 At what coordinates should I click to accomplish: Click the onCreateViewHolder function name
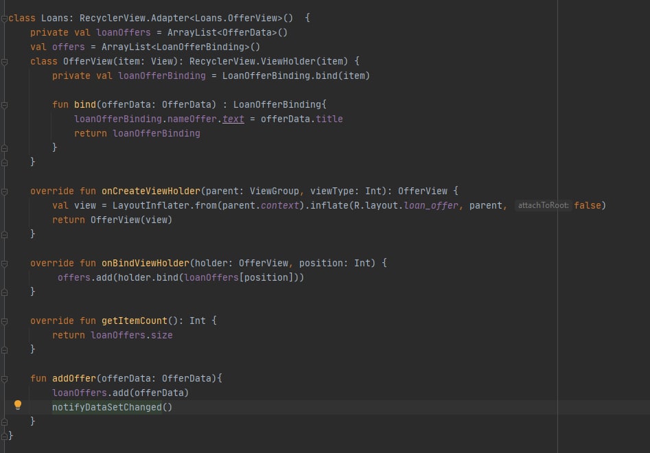pos(151,191)
